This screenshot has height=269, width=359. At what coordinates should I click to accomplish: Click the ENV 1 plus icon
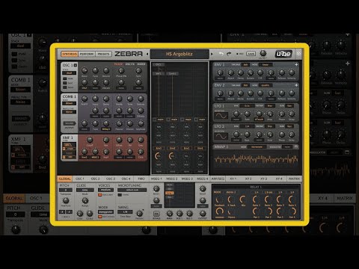click(x=296, y=64)
